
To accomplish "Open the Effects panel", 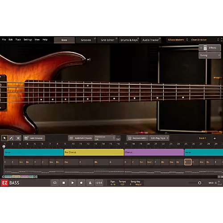I will 210,48.
